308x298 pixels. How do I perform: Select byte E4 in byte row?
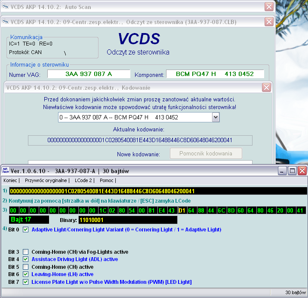coord(162,210)
